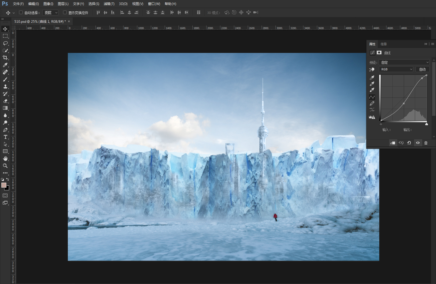436x284 pixels.
Task: Select the Hand tool
Action: pyautogui.click(x=5, y=158)
